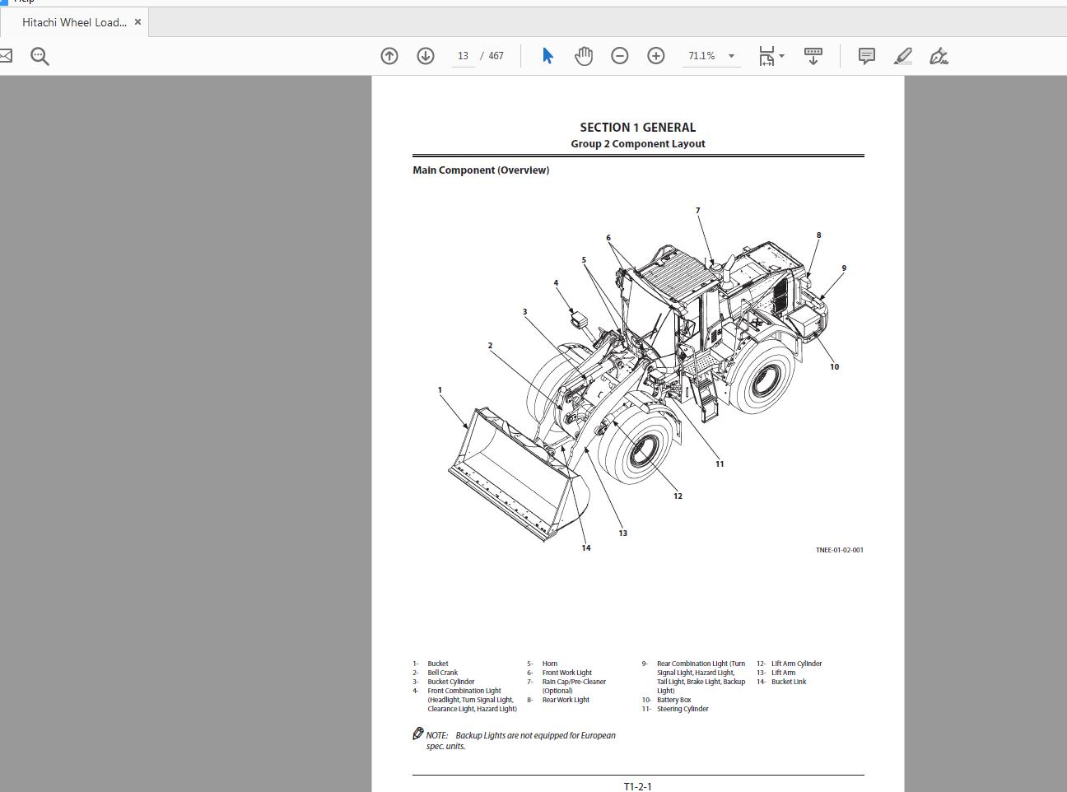
Task: Click the Front Combination Light legend entry
Action: point(465,700)
